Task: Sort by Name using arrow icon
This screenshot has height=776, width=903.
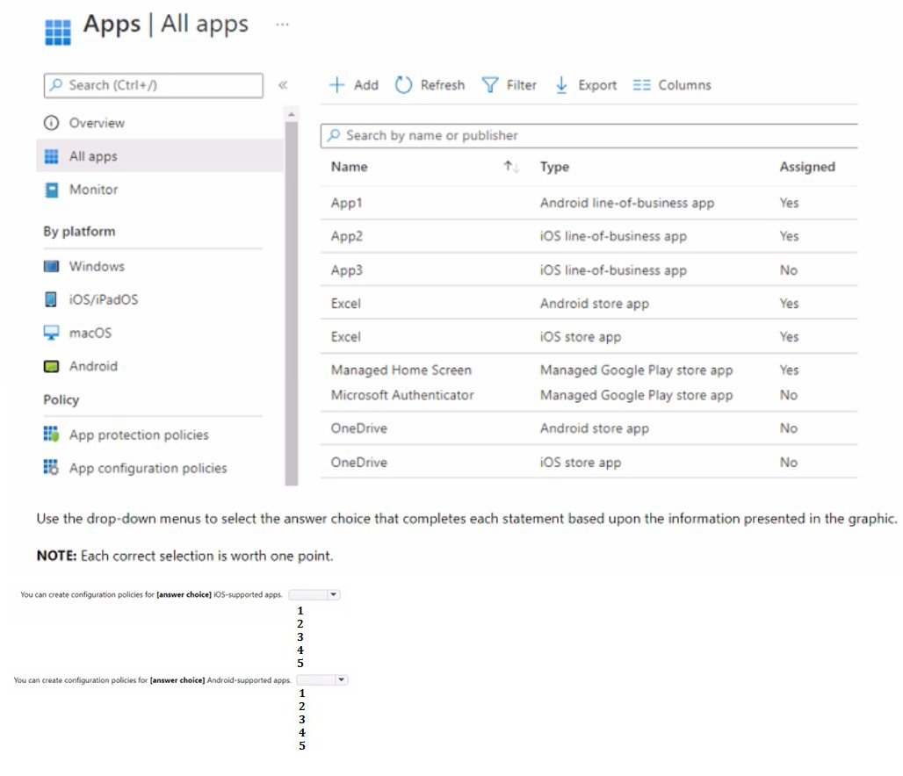Action: coord(511,167)
